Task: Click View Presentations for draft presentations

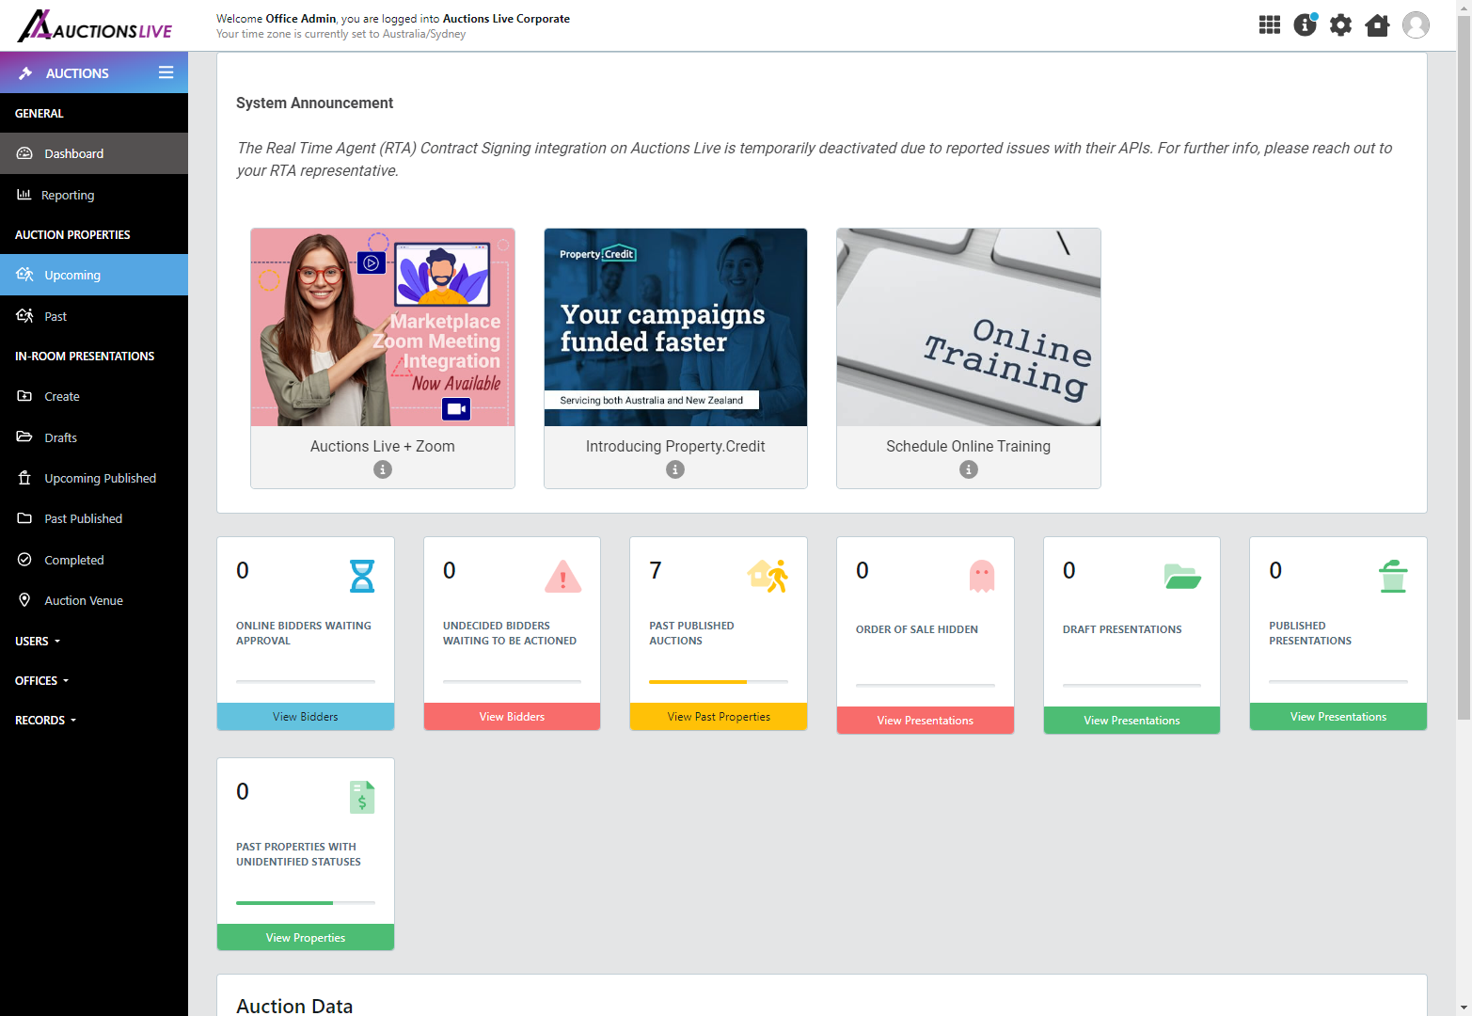Action: (x=1132, y=721)
